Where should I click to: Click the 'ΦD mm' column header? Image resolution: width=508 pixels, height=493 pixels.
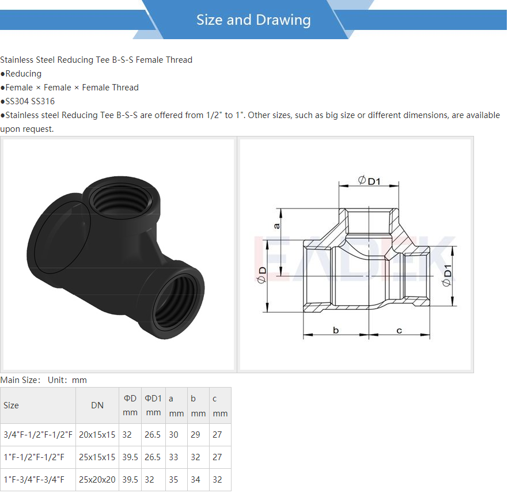[x=130, y=405]
